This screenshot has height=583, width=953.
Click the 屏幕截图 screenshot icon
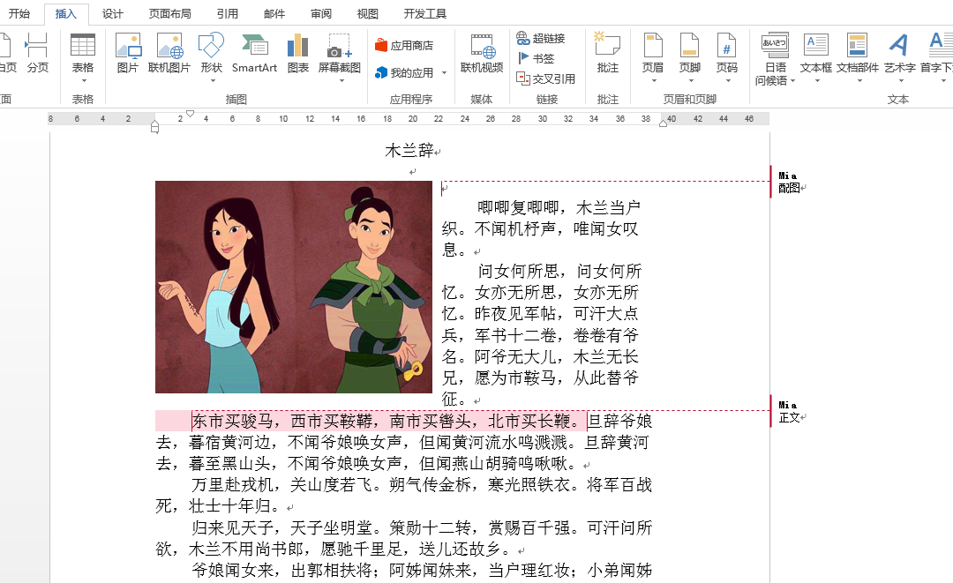click(339, 46)
